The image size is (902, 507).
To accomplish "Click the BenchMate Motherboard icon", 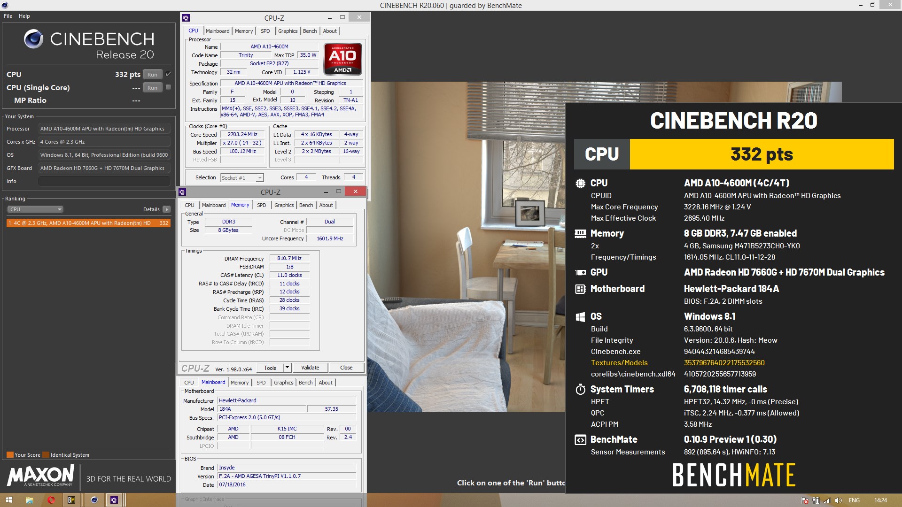I will [x=580, y=289].
